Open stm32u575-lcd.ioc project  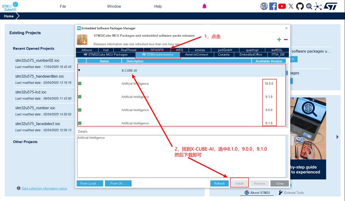(x=31, y=92)
